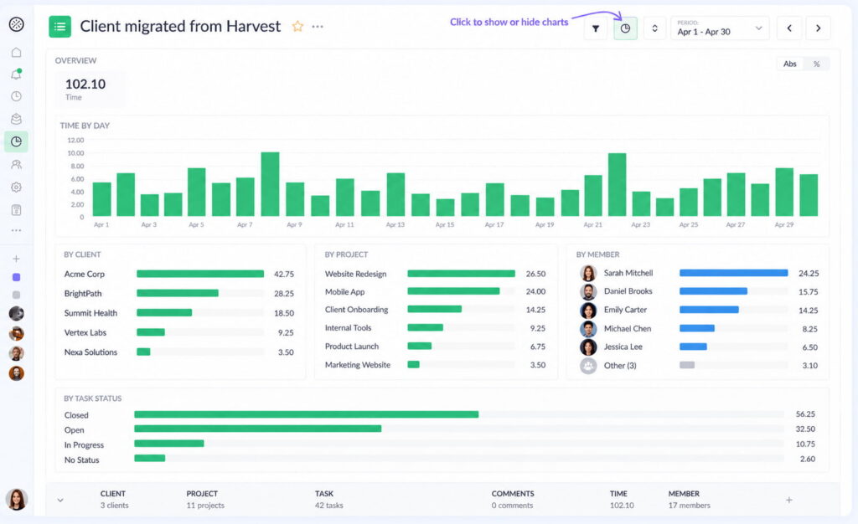
Task: Click Michael Chen's avatar in By Member
Action: 588,329
